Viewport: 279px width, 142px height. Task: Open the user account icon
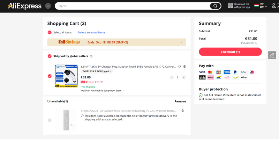click(274, 6)
